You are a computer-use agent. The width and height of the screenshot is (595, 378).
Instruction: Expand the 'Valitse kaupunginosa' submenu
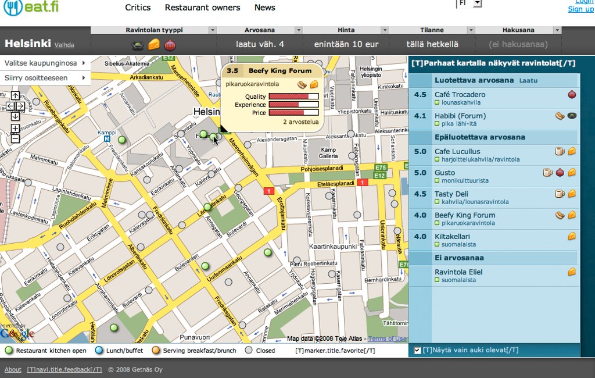pos(84,63)
